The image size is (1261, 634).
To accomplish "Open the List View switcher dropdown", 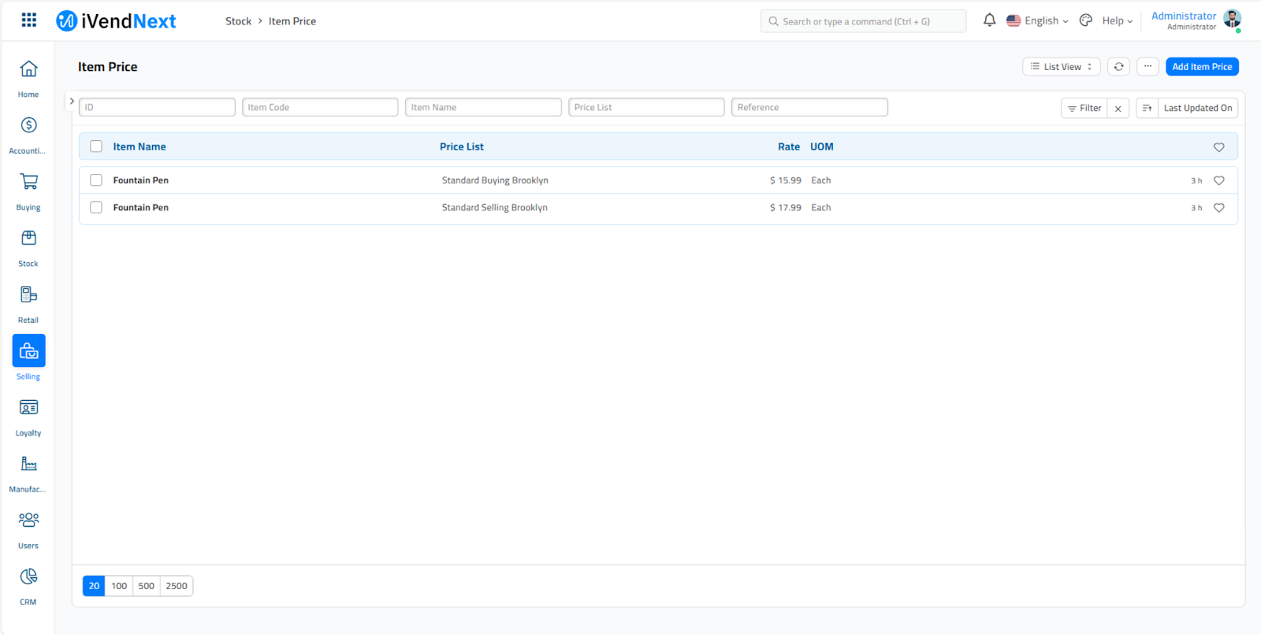I will pos(1061,67).
